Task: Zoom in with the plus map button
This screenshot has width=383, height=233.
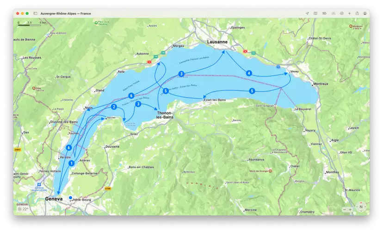Action: 350,209
